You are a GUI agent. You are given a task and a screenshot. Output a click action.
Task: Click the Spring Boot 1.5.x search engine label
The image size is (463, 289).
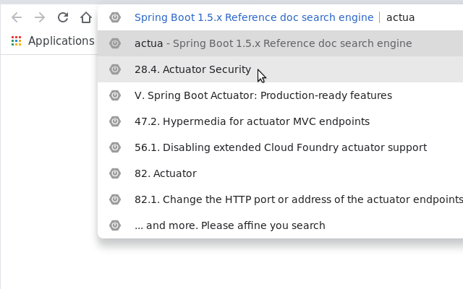pos(254,17)
